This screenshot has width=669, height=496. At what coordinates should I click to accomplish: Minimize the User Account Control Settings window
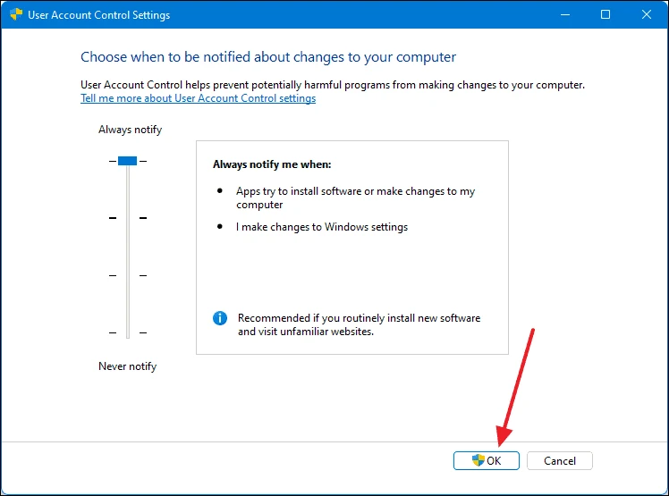(x=565, y=14)
